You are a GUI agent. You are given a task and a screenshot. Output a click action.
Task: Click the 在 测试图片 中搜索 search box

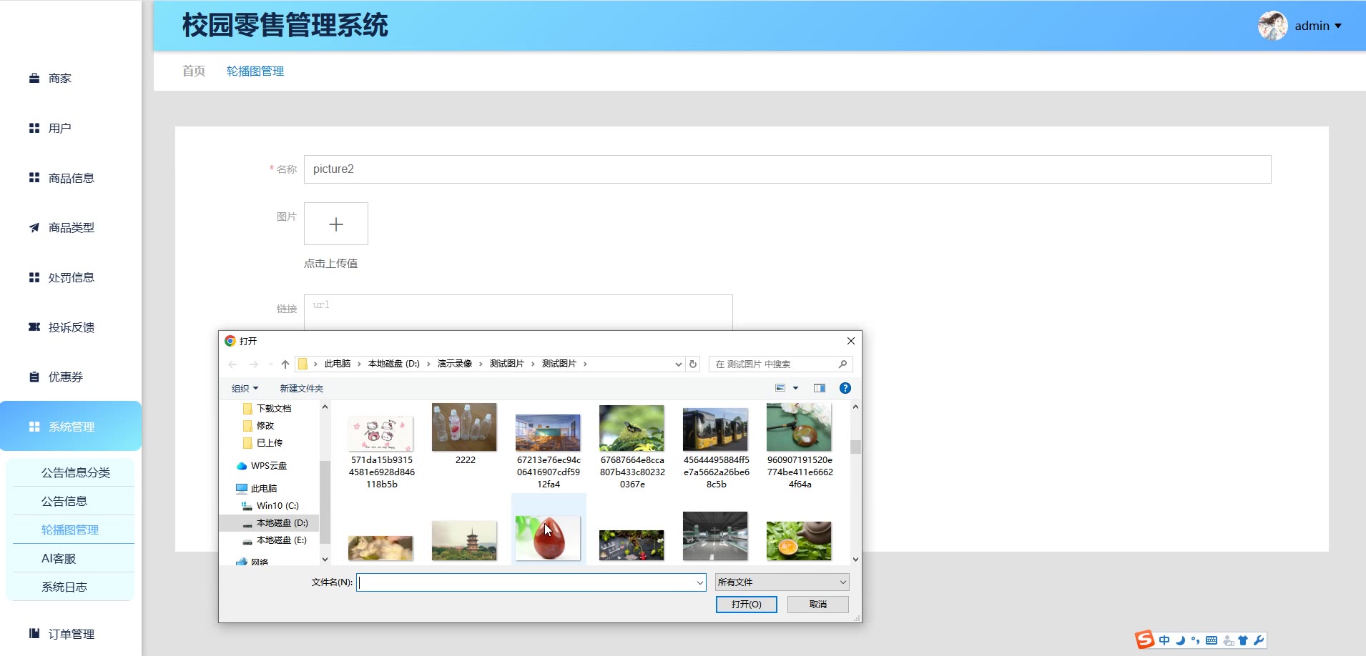780,364
